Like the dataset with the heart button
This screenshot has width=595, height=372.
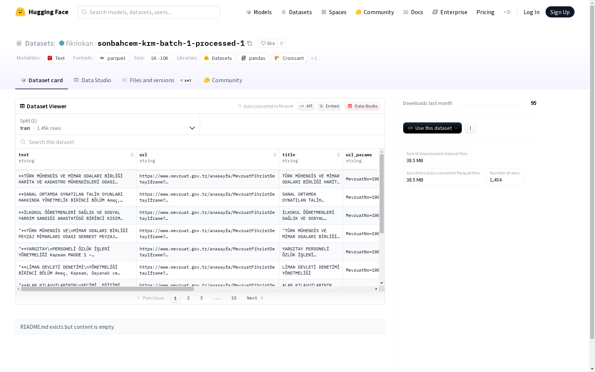click(x=268, y=43)
